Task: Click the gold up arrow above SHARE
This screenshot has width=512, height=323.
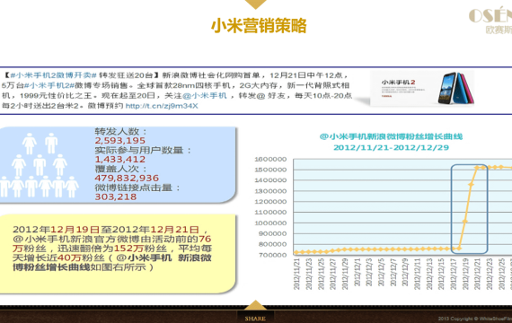Action: [255, 305]
